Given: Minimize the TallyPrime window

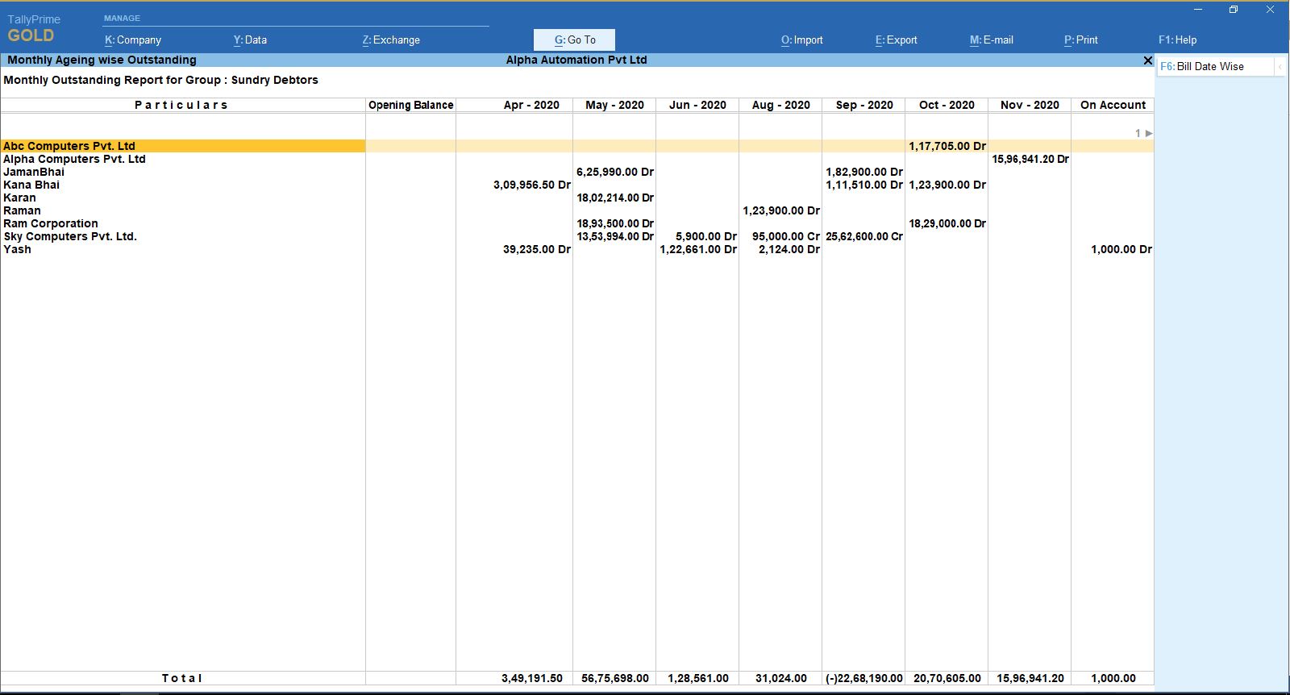Looking at the screenshot, I should pos(1197,10).
